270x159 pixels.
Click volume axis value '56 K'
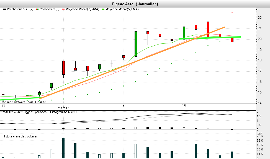260,140
